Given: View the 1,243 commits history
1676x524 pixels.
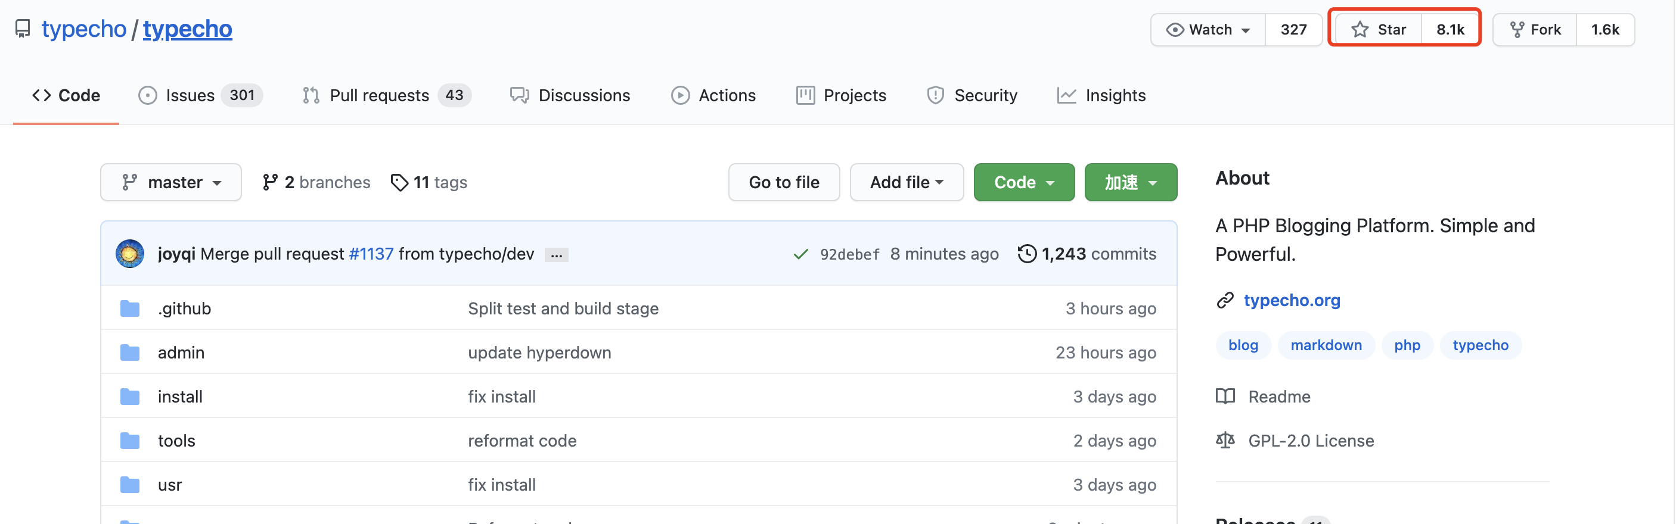Looking at the screenshot, I should (1087, 254).
